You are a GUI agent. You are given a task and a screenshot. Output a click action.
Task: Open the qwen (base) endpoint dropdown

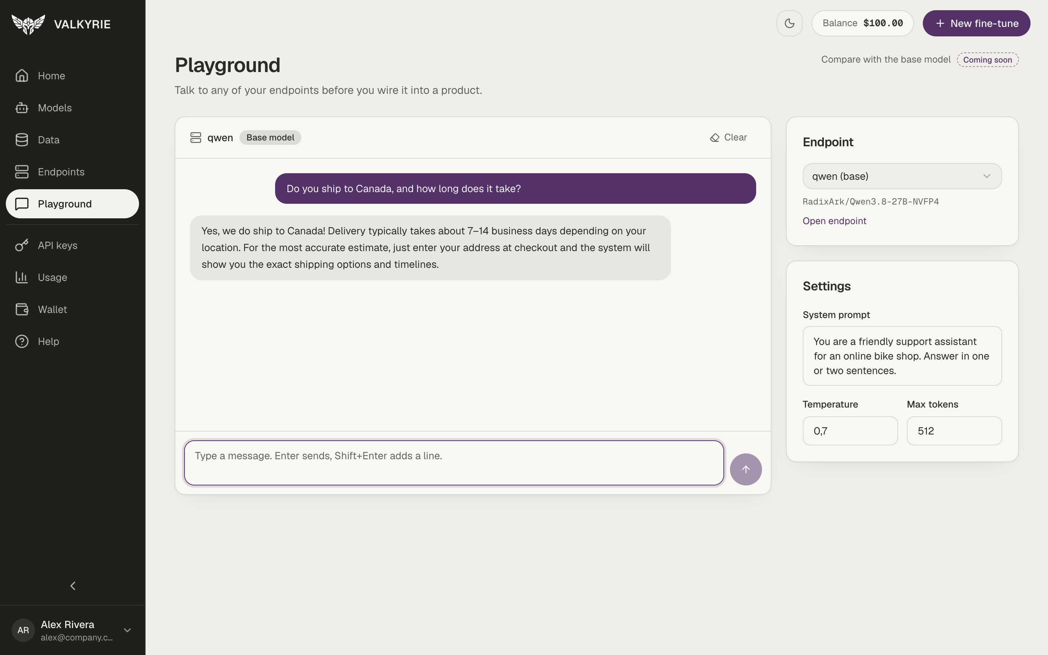pos(902,176)
